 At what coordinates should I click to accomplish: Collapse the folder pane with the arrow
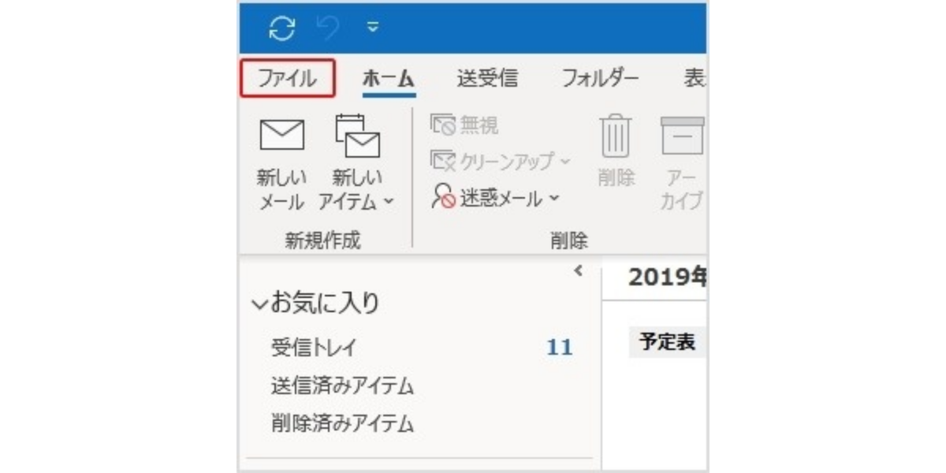click(x=579, y=272)
